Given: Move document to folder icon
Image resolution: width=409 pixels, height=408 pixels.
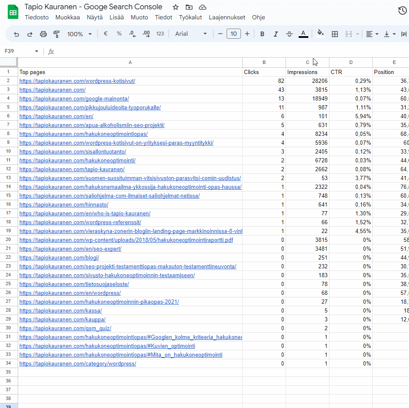Looking at the screenshot, I should 189,7.
